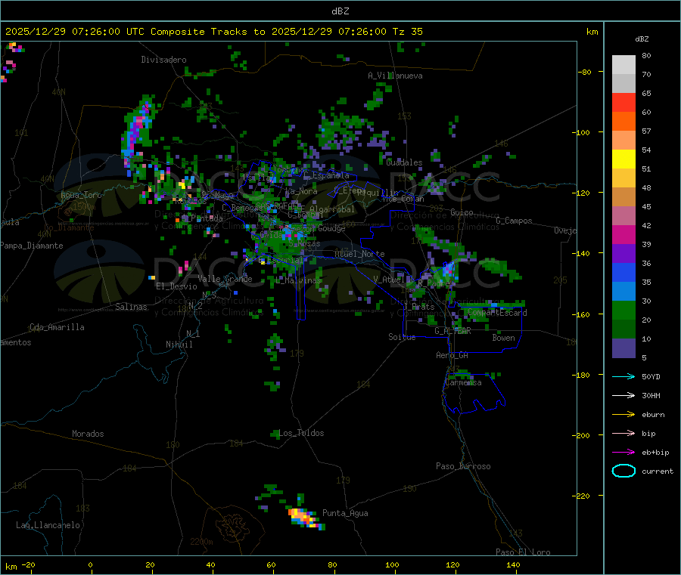
Task: Click the Nihuil map label
Action: [x=179, y=345]
